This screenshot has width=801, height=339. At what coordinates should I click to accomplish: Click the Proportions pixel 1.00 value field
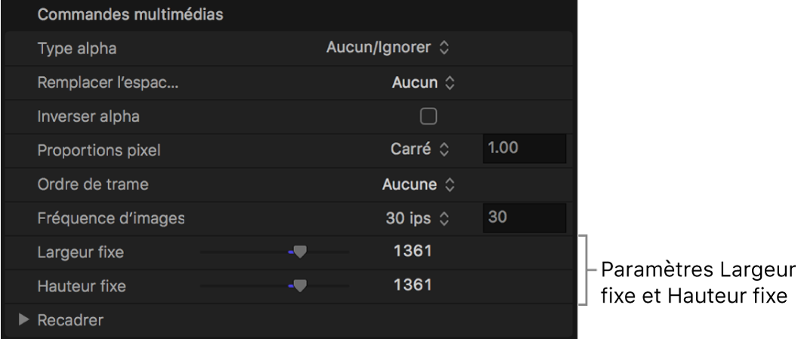click(x=523, y=149)
